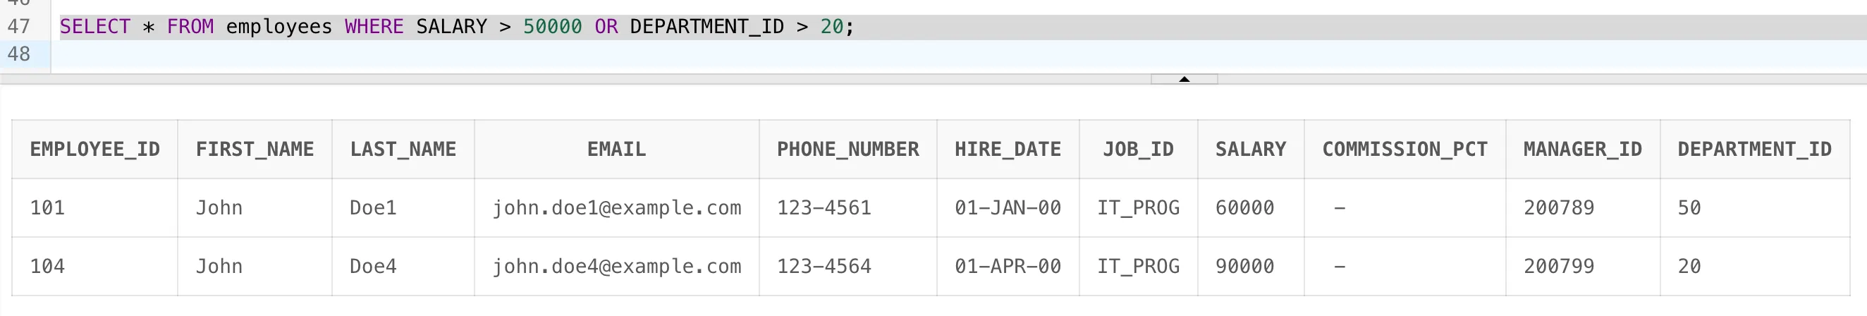Select the PHONE_NUMBER column header

(x=847, y=150)
